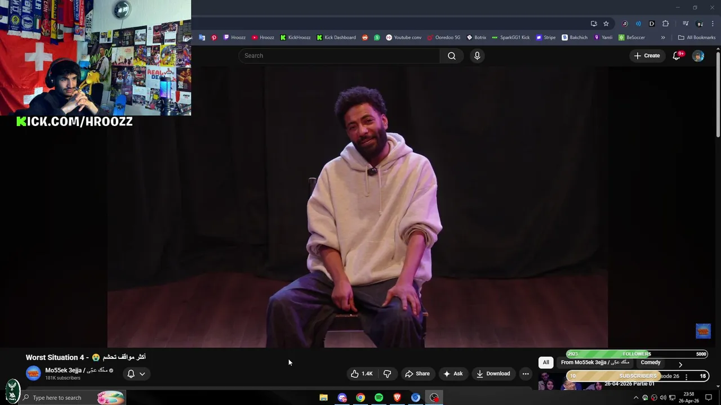The width and height of the screenshot is (721, 405).
Task: Open the D extension icon
Action: point(652,24)
